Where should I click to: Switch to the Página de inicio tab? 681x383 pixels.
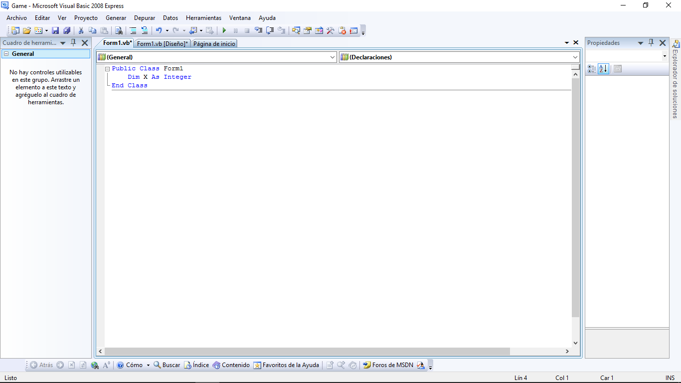[x=214, y=44]
